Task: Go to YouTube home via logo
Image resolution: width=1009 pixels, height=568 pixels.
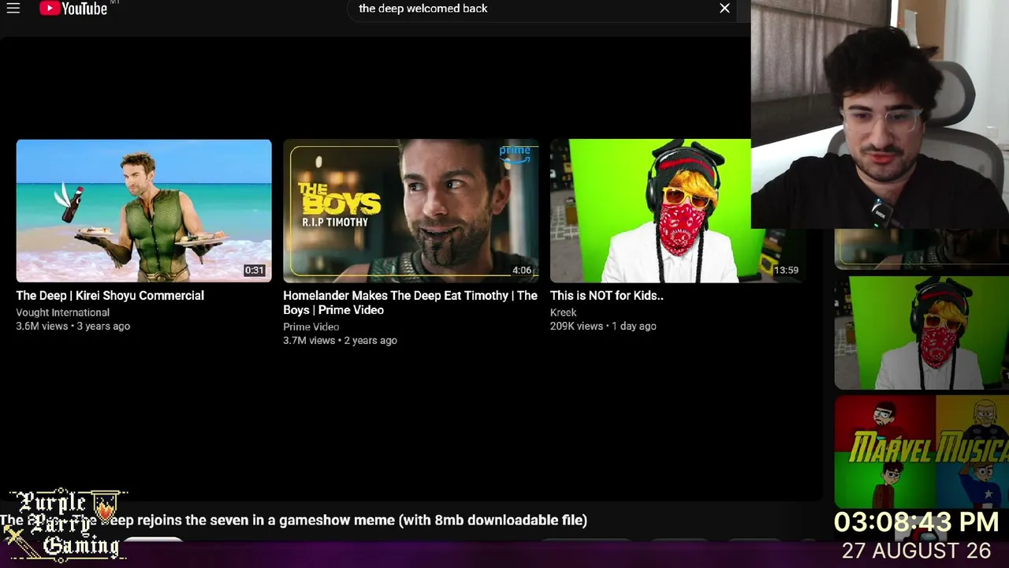Action: coord(73,9)
